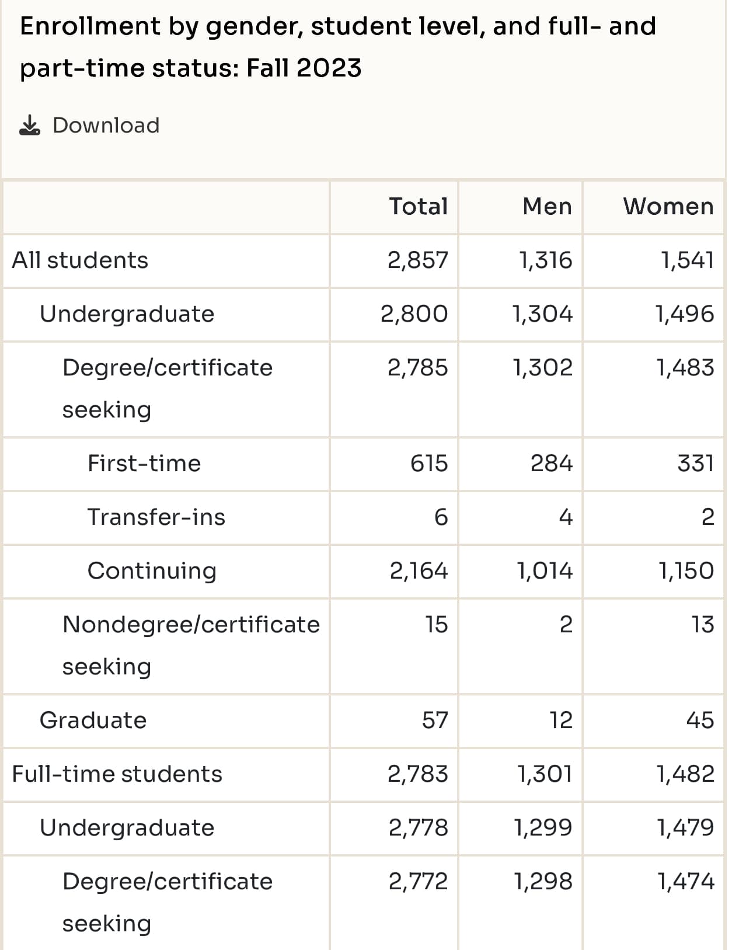753x950 pixels.
Task: Click the first Undergraduate row label
Action: [x=127, y=314]
